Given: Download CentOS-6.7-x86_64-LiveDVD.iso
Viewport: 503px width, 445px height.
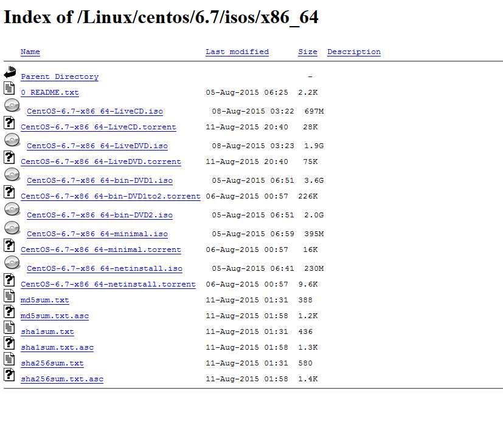Looking at the screenshot, I should pos(97,146).
